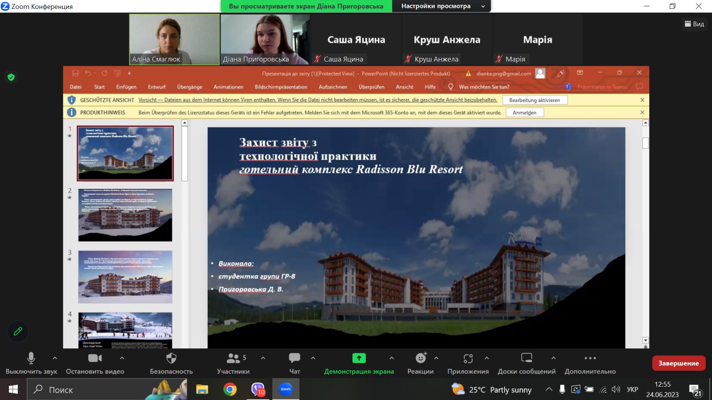Click the Redo icon in PowerPoint
Viewport: 712px width, 400px height.
pos(104,73)
